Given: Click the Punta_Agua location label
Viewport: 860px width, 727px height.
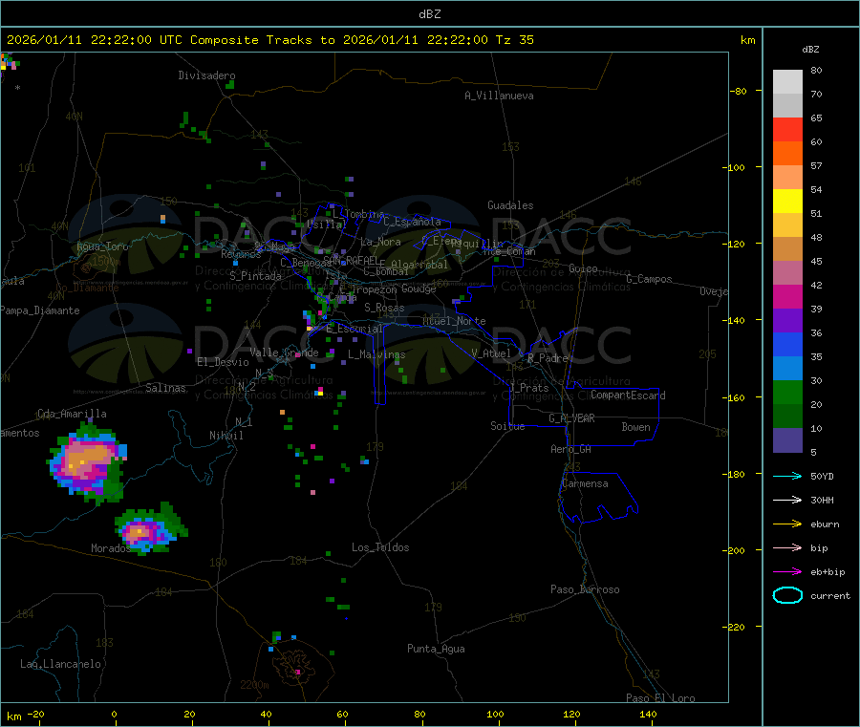Looking at the screenshot, I should (436, 649).
